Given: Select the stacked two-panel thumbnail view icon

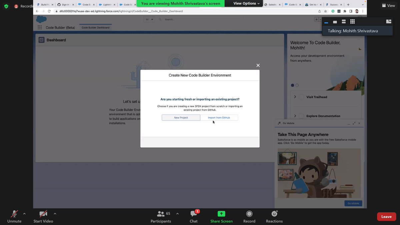Looking at the screenshot, I should point(344,22).
